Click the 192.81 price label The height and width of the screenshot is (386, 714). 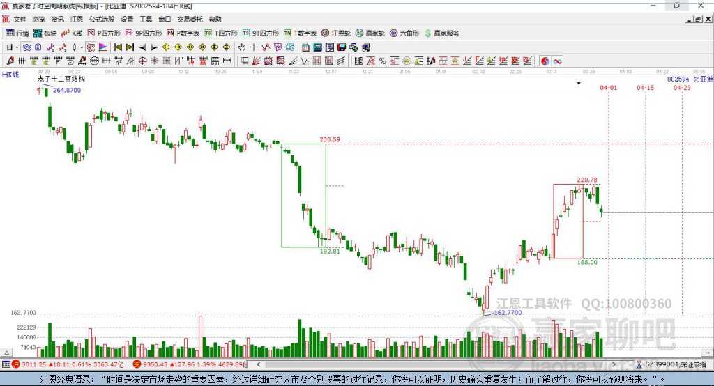pyautogui.click(x=330, y=251)
